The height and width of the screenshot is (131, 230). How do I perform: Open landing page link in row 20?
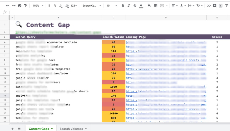click(166, 113)
